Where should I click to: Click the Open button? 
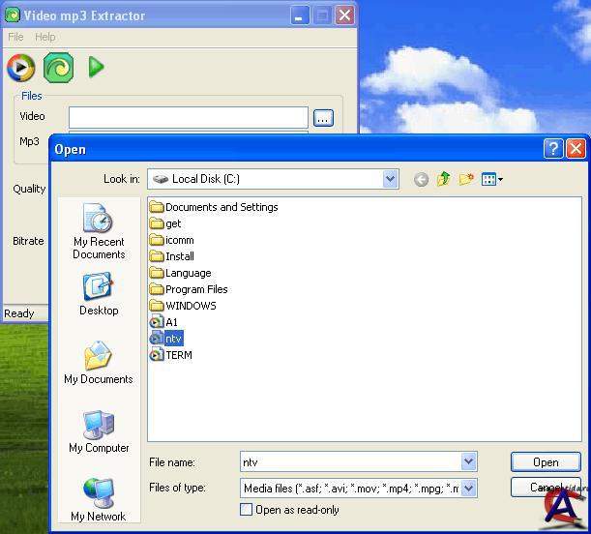tap(546, 462)
